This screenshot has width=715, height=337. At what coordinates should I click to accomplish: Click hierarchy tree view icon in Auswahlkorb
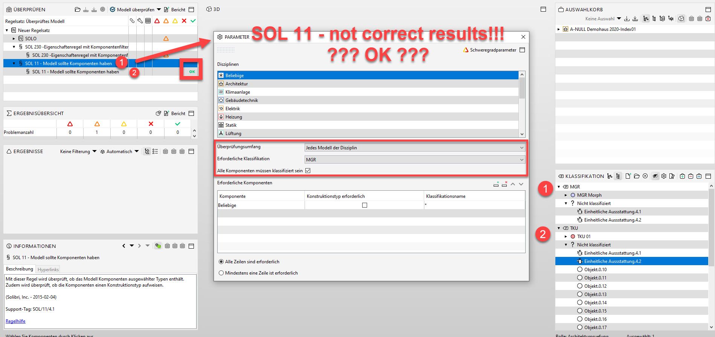click(646, 18)
